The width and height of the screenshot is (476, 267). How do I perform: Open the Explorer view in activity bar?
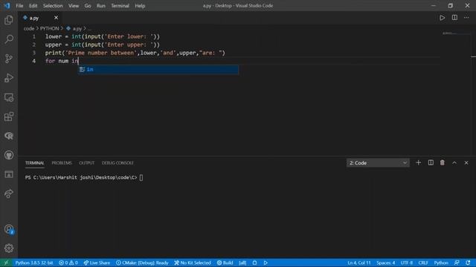pos(9,20)
